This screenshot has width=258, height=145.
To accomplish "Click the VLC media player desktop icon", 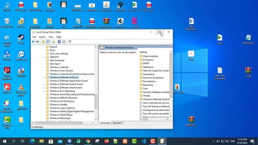I will 21,90.
